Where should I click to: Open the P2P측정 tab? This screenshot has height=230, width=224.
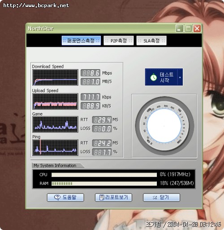(x=119, y=40)
